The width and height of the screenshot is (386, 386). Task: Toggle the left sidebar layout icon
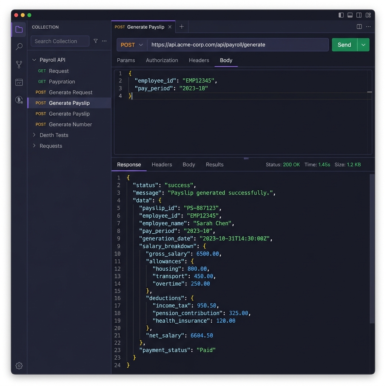pos(341,15)
